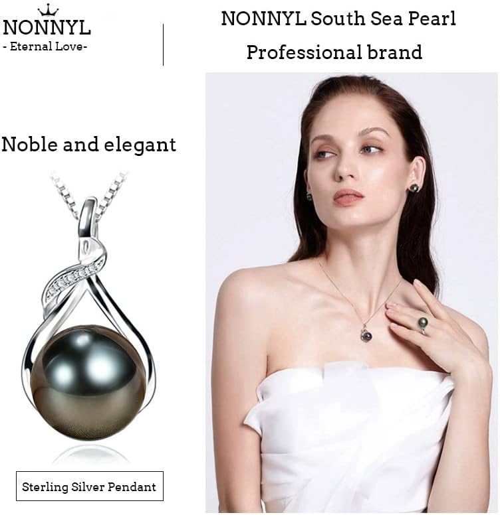This screenshot has height=515, width=500.
Task: Click the Sterling Silver Pendant label box
Action: pyautogui.click(x=90, y=486)
